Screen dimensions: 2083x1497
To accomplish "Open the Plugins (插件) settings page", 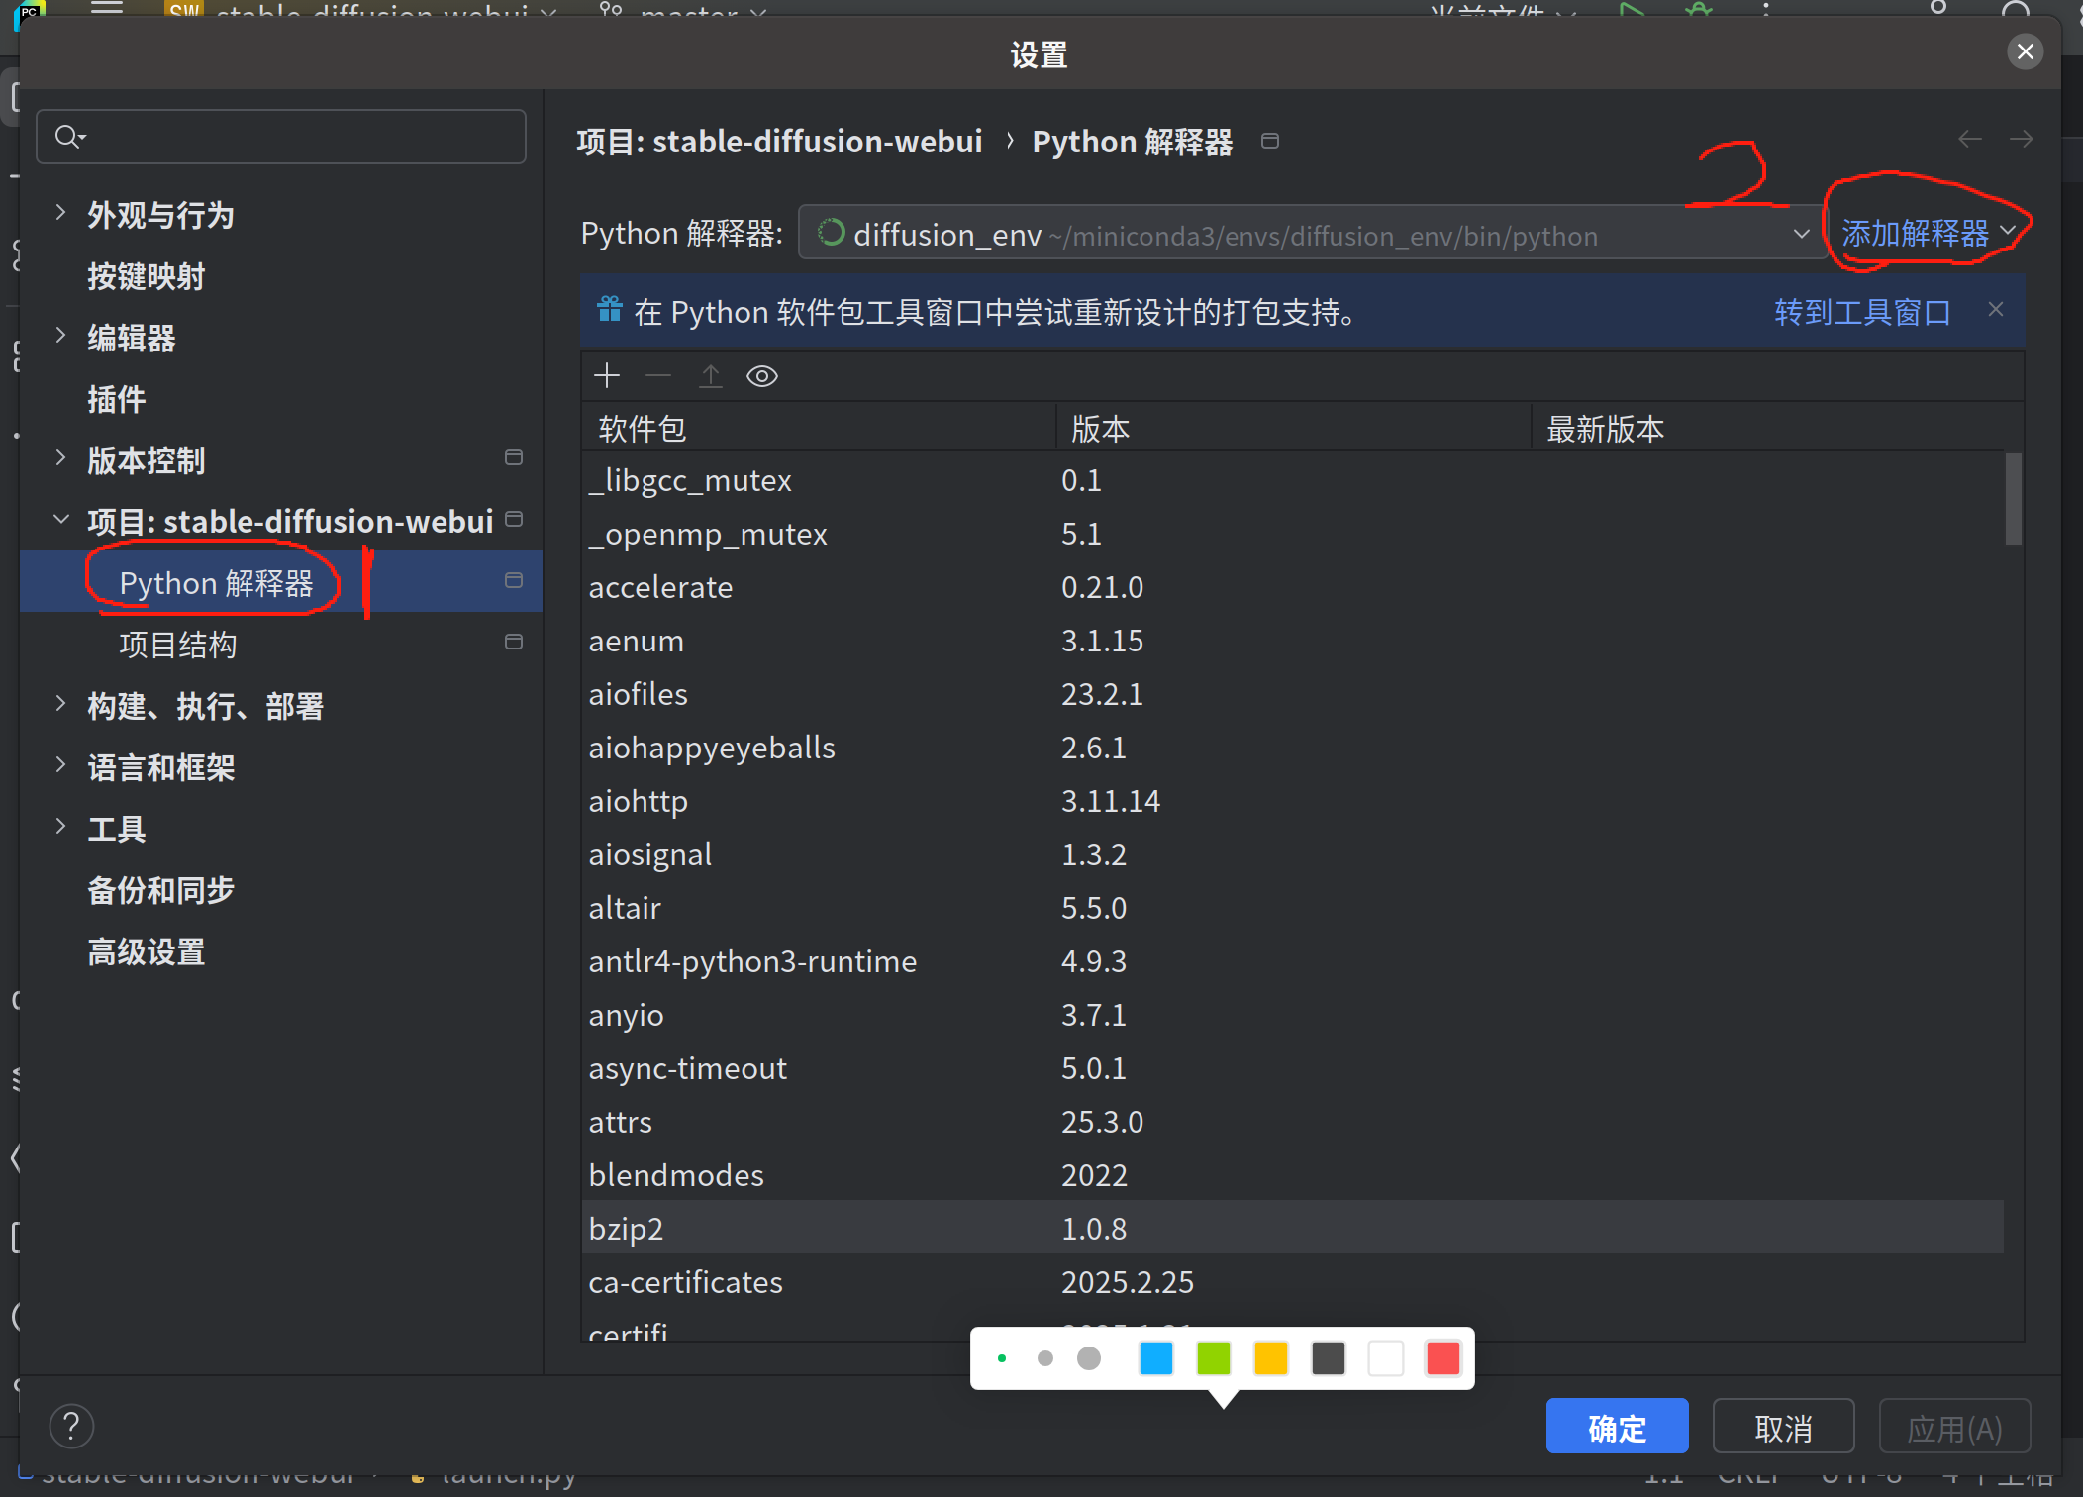I will pos(116,399).
